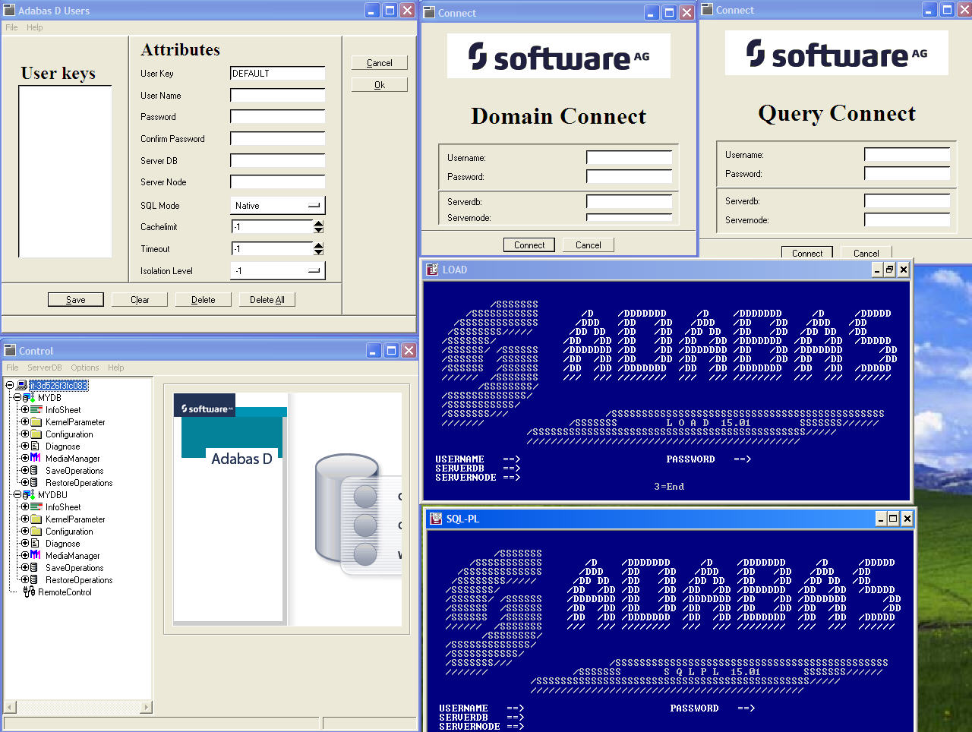Click the LOAD window title icon
The width and height of the screenshot is (972, 732).
(432, 270)
